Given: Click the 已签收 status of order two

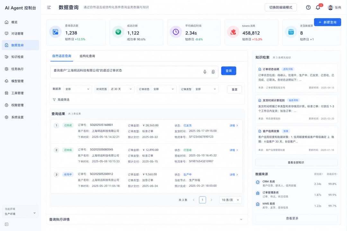Looking at the screenshot, I should (187, 150).
